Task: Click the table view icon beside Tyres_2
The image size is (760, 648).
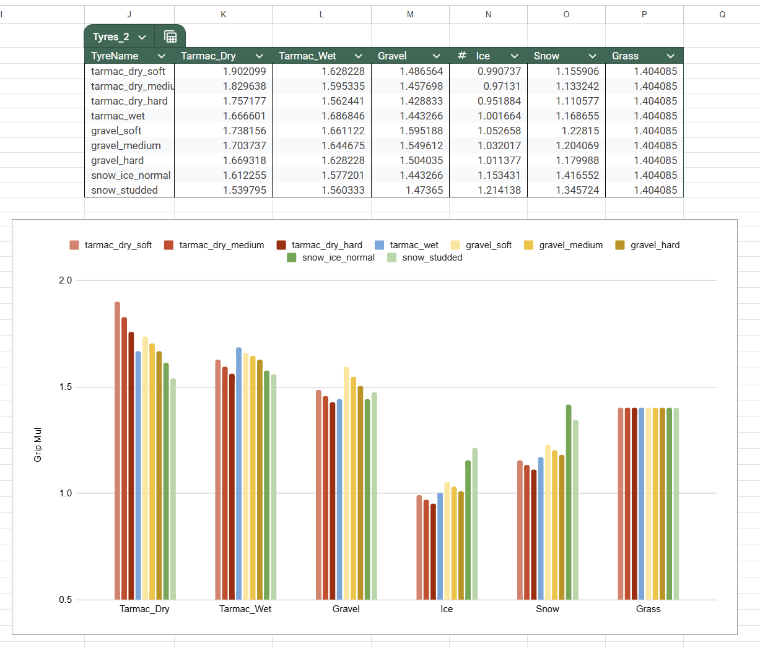Action: click(x=170, y=37)
